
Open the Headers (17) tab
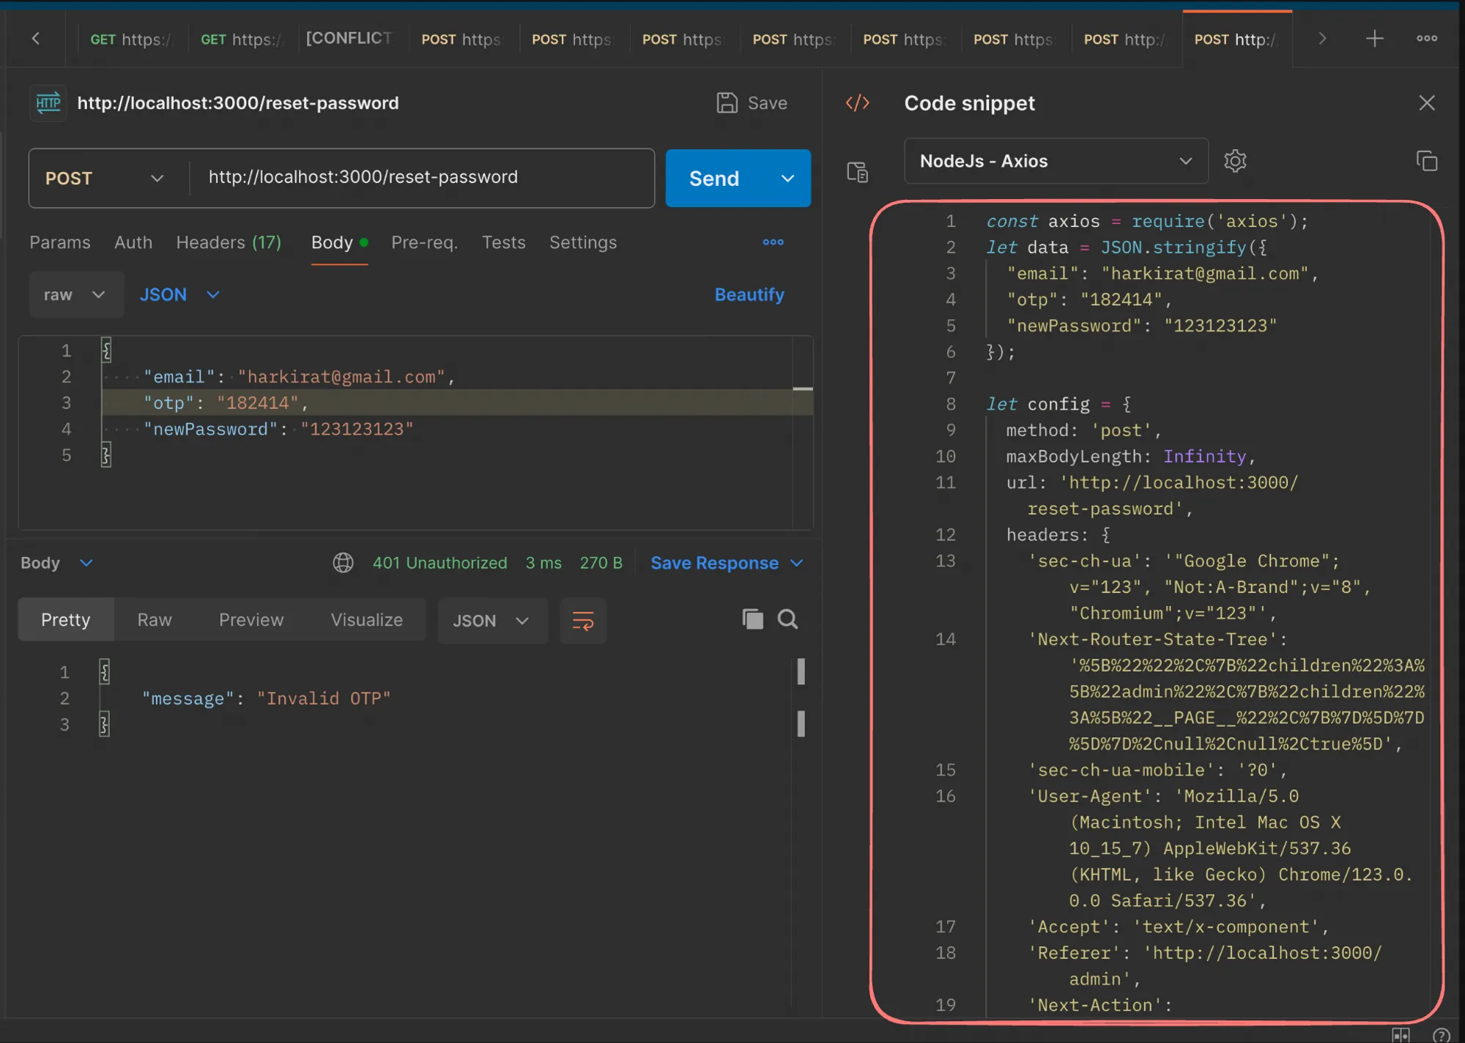point(229,242)
